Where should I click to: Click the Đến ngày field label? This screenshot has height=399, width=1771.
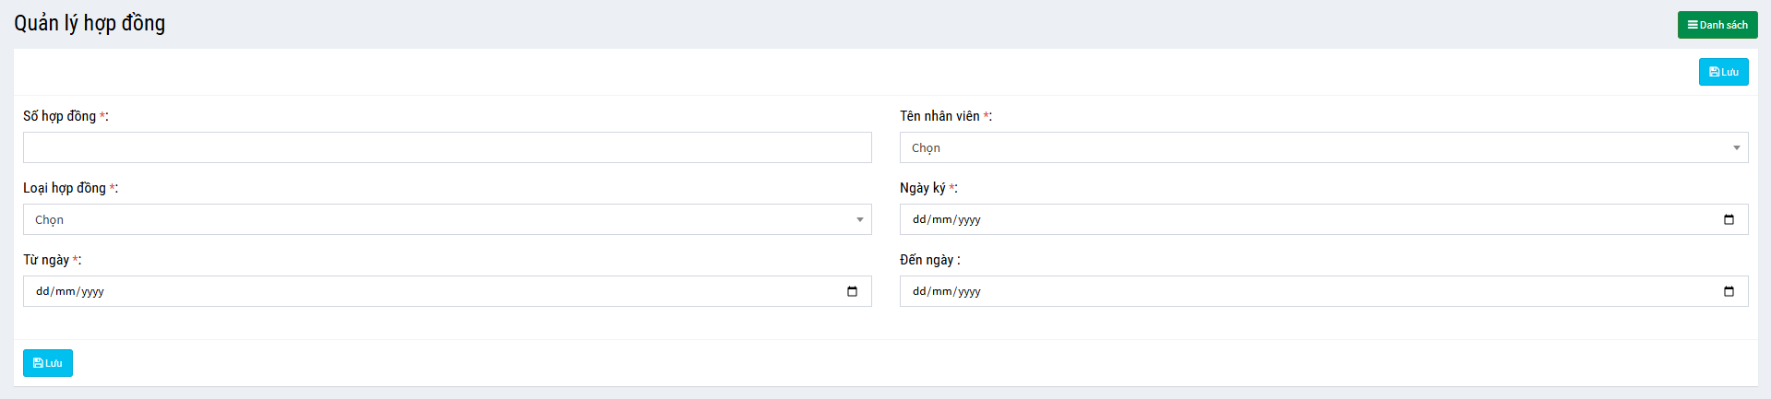[x=927, y=260]
